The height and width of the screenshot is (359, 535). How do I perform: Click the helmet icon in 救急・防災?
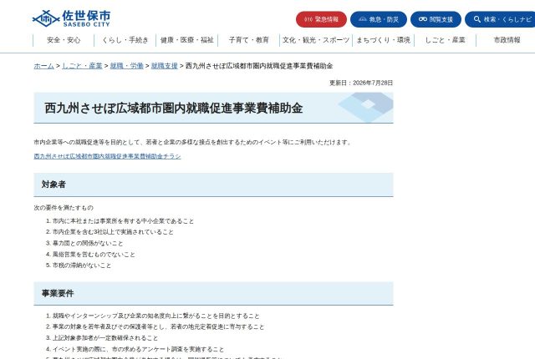point(363,19)
